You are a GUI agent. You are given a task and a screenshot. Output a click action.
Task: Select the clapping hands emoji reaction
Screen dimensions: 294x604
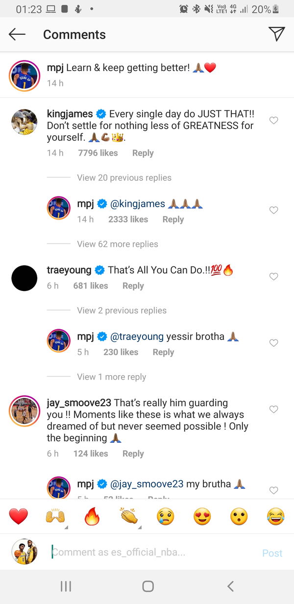pos(128,516)
